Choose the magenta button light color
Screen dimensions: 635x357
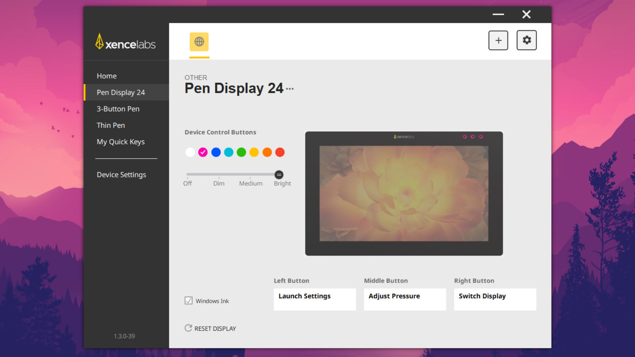tap(203, 152)
